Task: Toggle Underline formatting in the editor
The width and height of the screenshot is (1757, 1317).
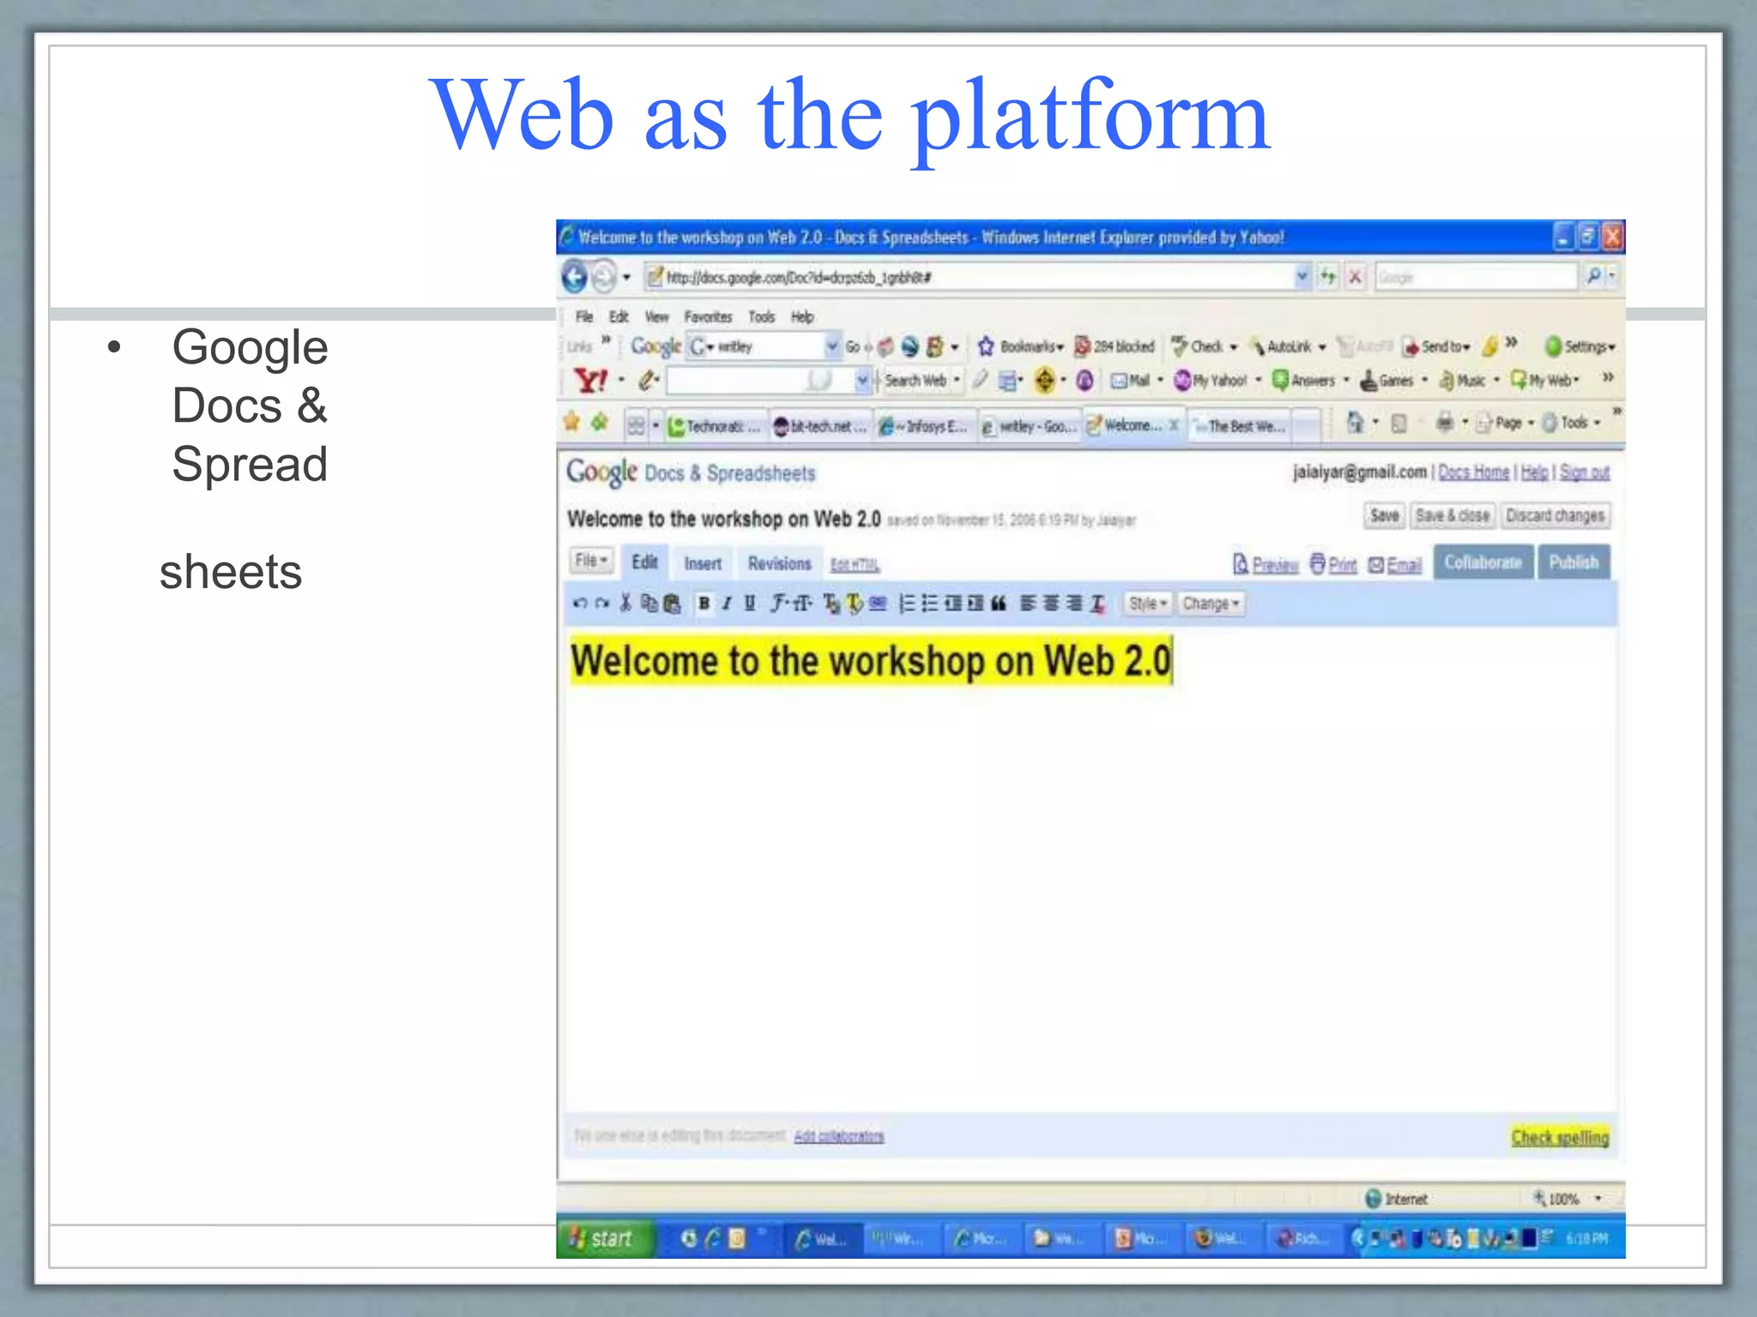Action: tap(750, 604)
